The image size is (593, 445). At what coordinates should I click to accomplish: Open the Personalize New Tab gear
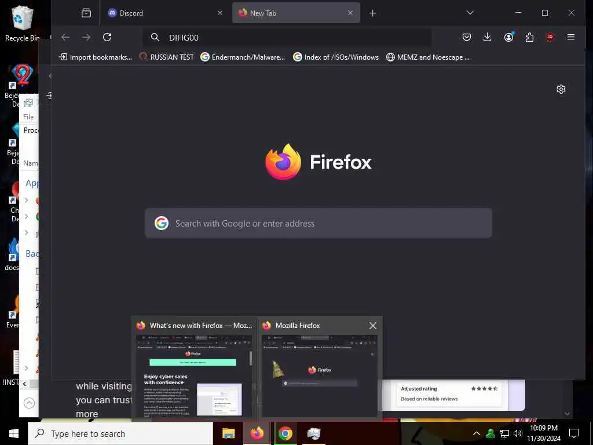[x=561, y=89]
